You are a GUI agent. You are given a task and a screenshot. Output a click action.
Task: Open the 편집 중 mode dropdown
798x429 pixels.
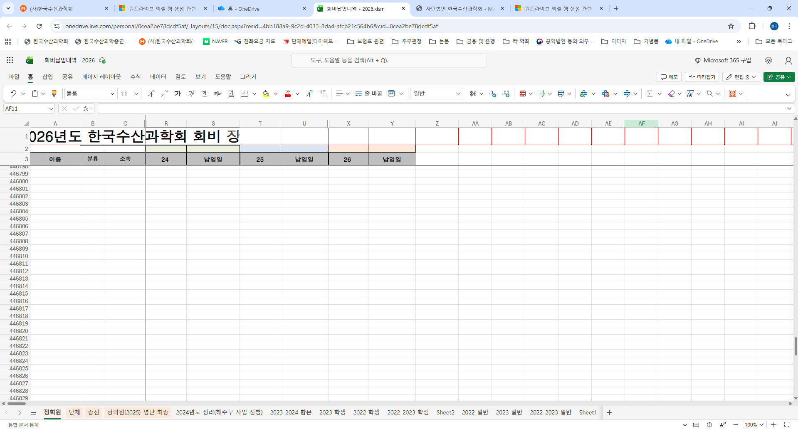pos(741,77)
